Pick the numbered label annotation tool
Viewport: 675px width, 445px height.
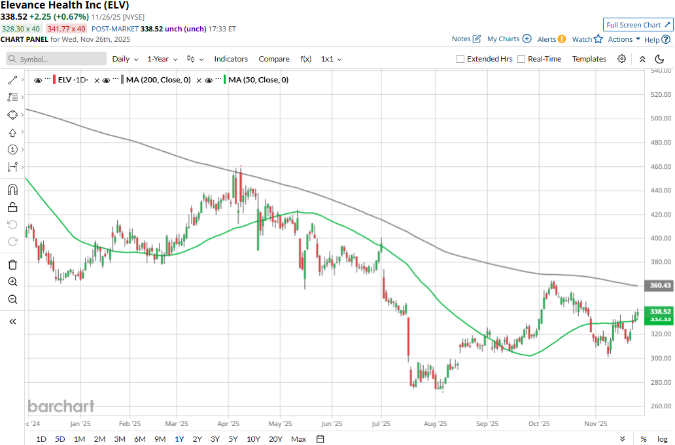pyautogui.click(x=12, y=149)
